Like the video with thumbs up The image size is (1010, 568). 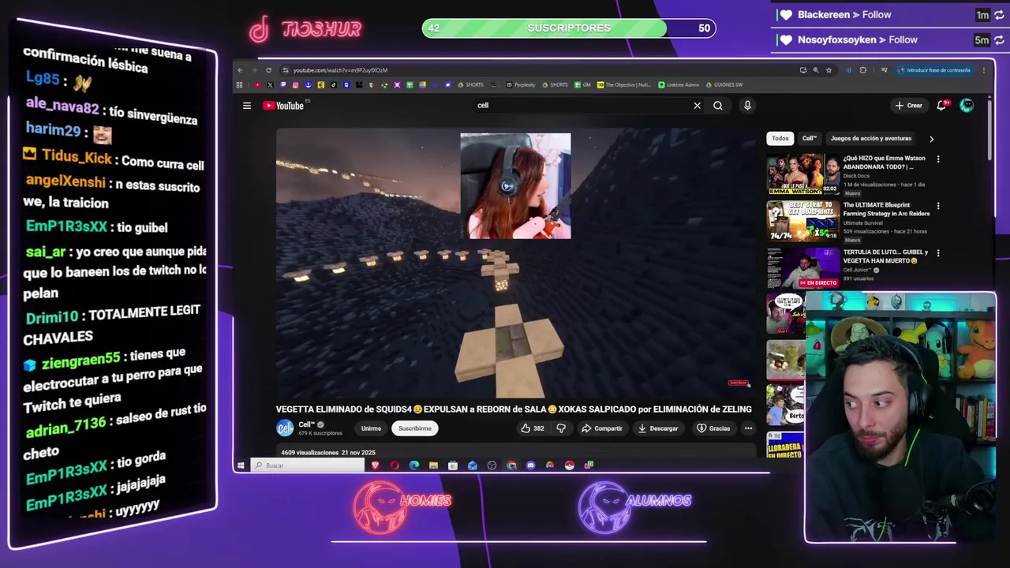(533, 428)
